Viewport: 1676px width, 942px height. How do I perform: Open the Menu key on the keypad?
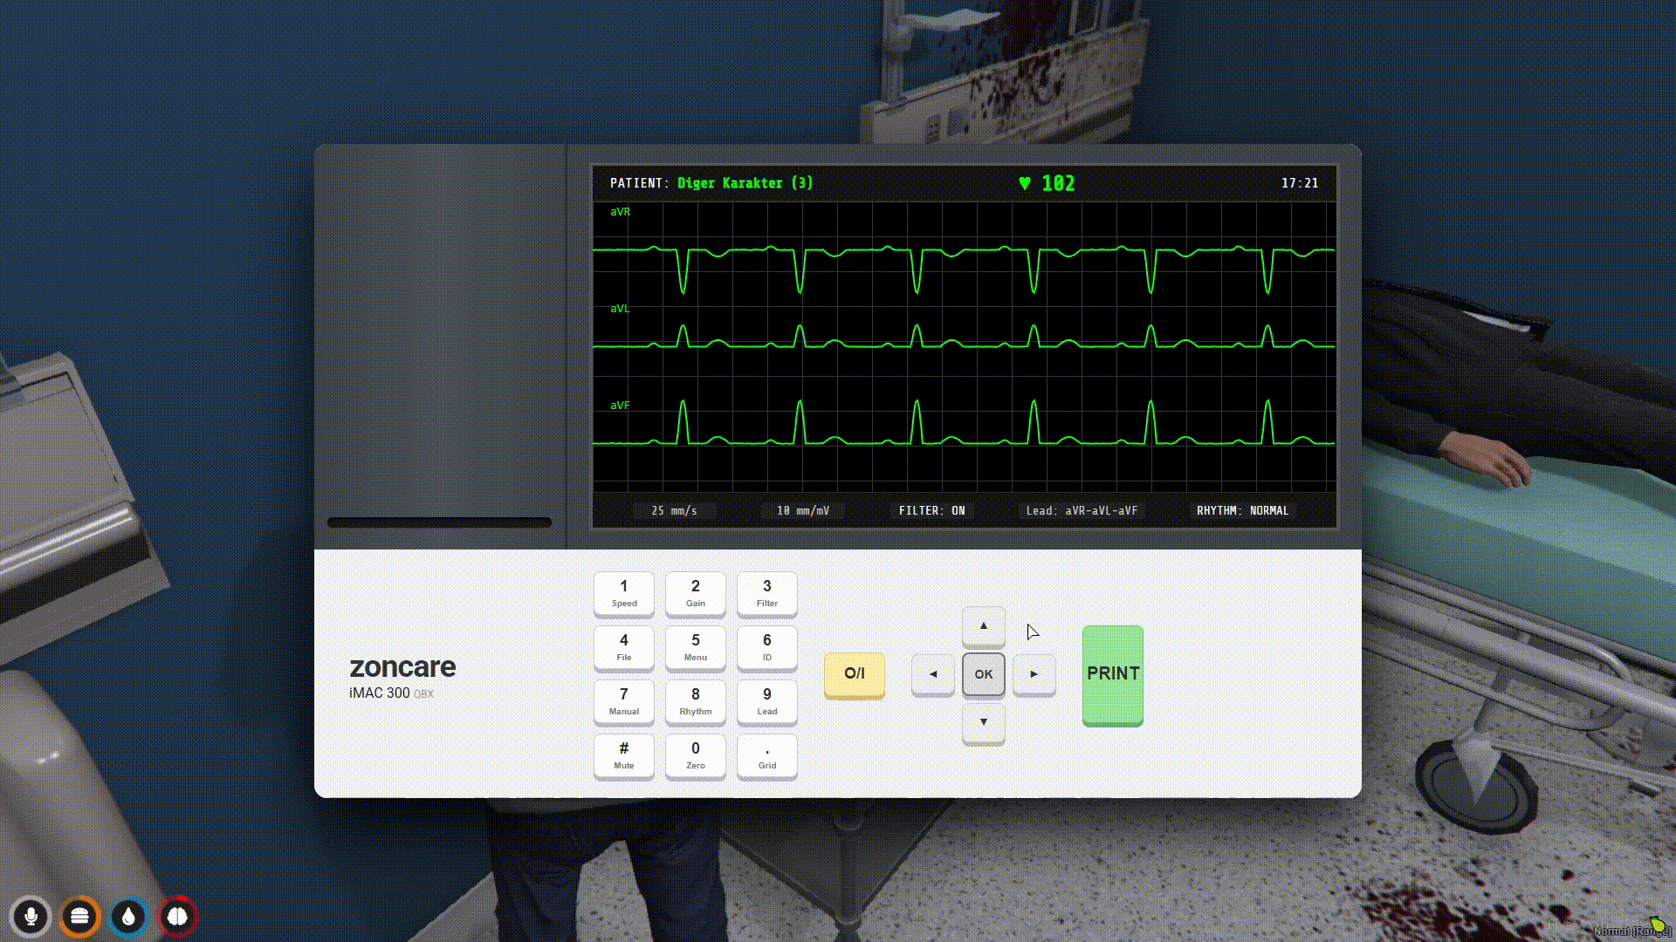(695, 648)
